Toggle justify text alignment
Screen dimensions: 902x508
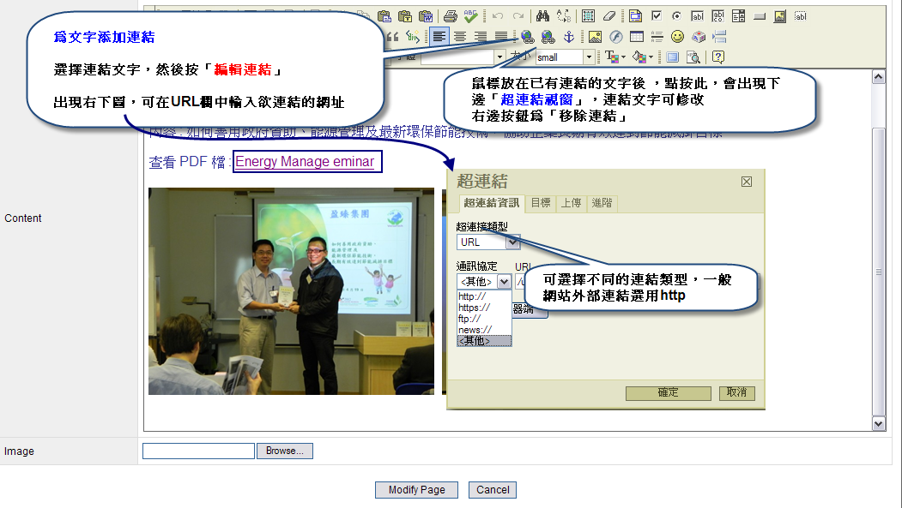coord(501,37)
